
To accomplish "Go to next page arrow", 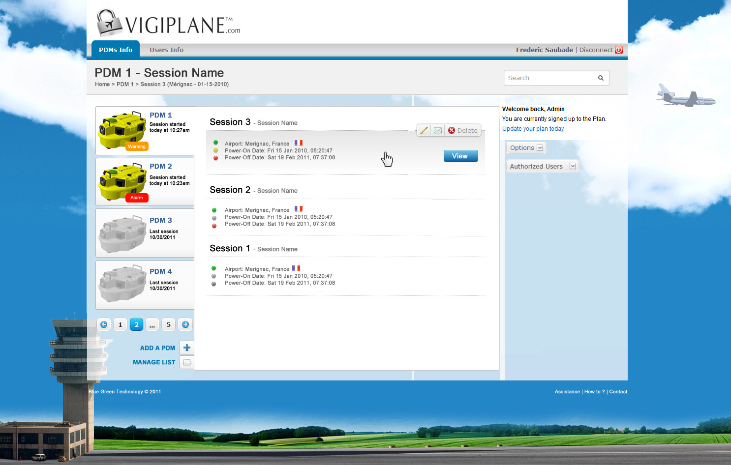I will pyautogui.click(x=185, y=324).
